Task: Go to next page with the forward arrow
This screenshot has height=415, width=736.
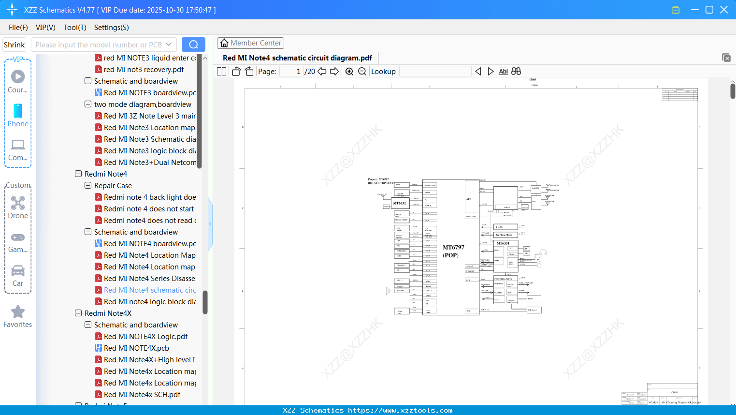Action: point(334,71)
